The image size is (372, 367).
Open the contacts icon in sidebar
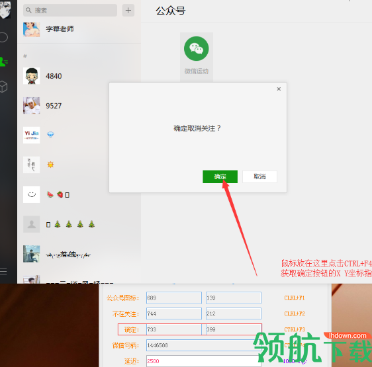pos(3,62)
